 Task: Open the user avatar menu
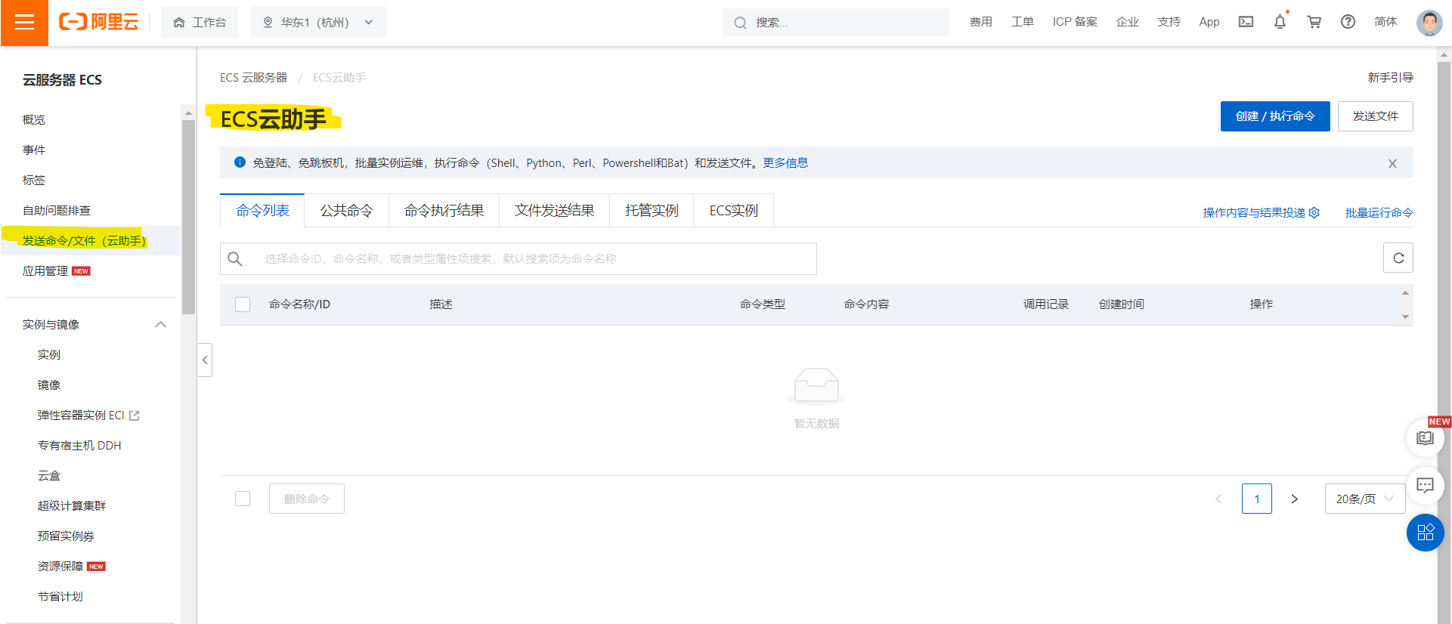1429,23
